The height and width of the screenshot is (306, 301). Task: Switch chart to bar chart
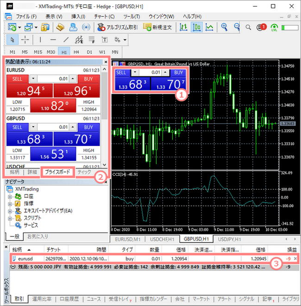point(183,27)
